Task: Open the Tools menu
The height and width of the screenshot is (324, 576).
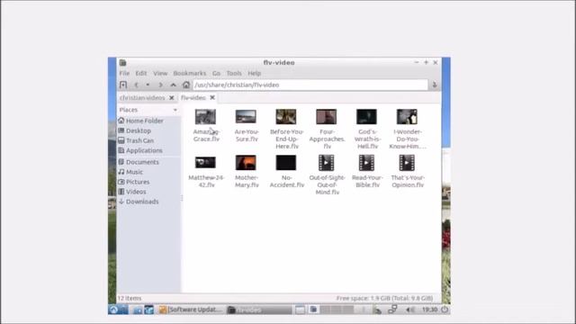Action: pyautogui.click(x=234, y=73)
